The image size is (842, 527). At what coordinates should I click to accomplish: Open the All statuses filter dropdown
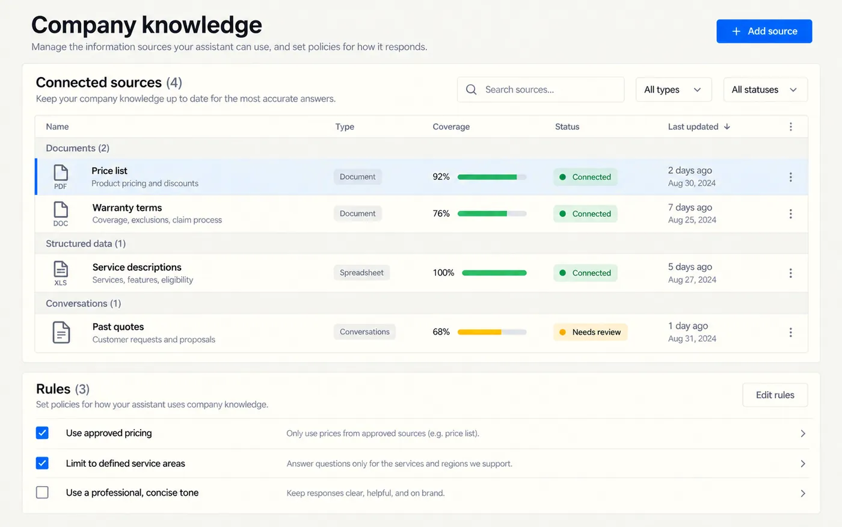(x=765, y=90)
